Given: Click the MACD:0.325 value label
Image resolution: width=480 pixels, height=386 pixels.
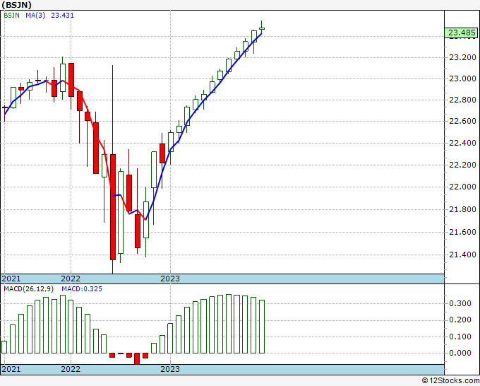Looking at the screenshot, I should point(82,289).
